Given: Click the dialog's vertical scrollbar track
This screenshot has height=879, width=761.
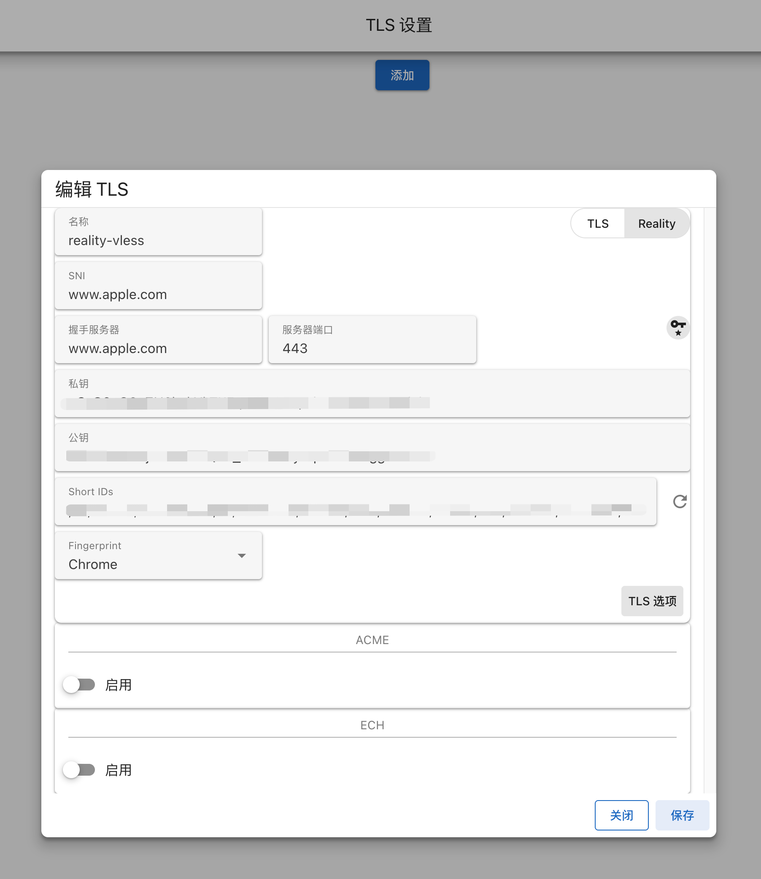Looking at the screenshot, I should point(710,500).
